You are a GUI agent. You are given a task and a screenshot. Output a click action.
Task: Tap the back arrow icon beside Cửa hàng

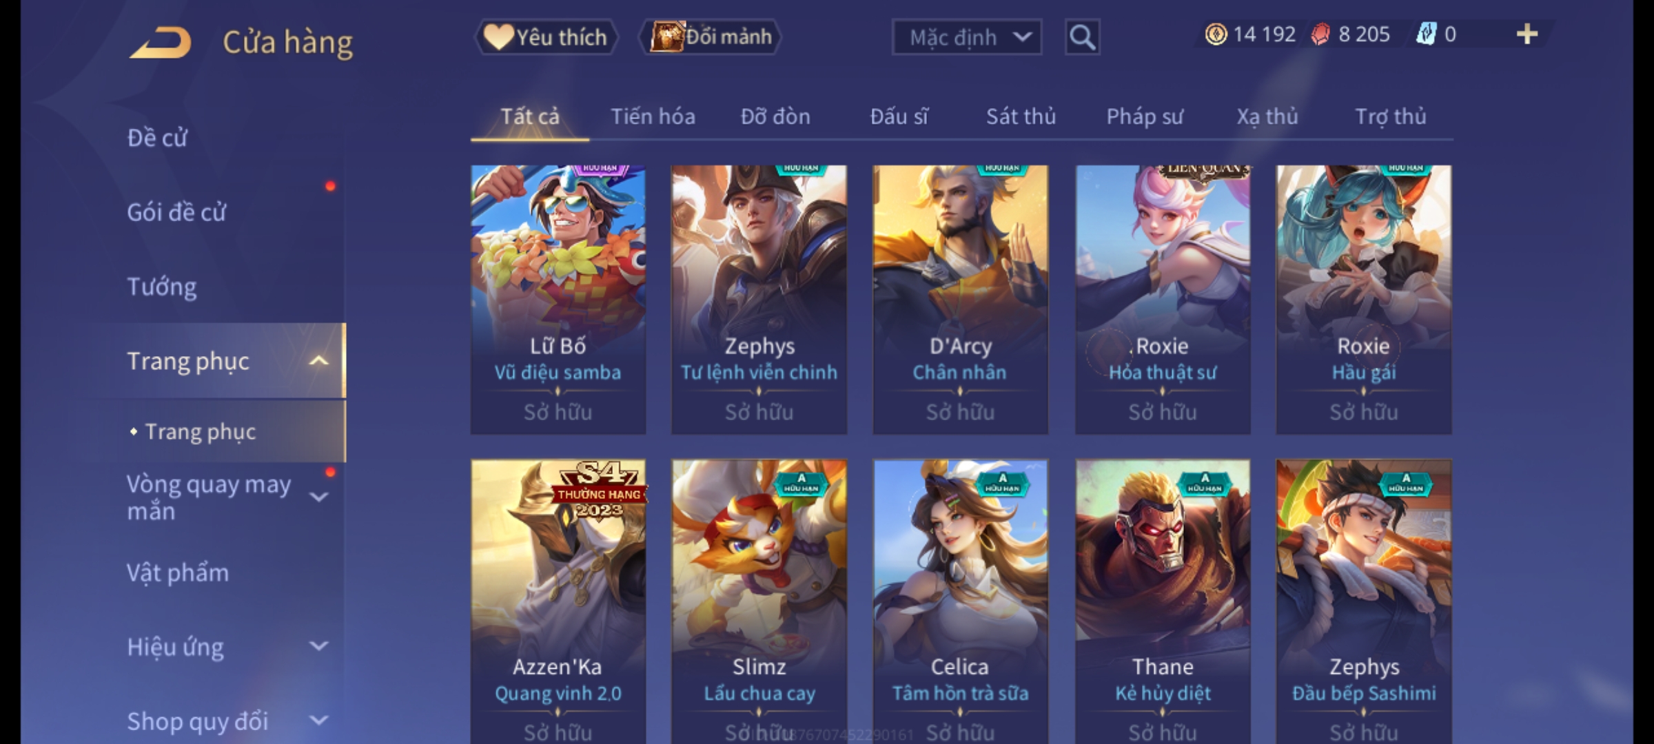[x=160, y=43]
